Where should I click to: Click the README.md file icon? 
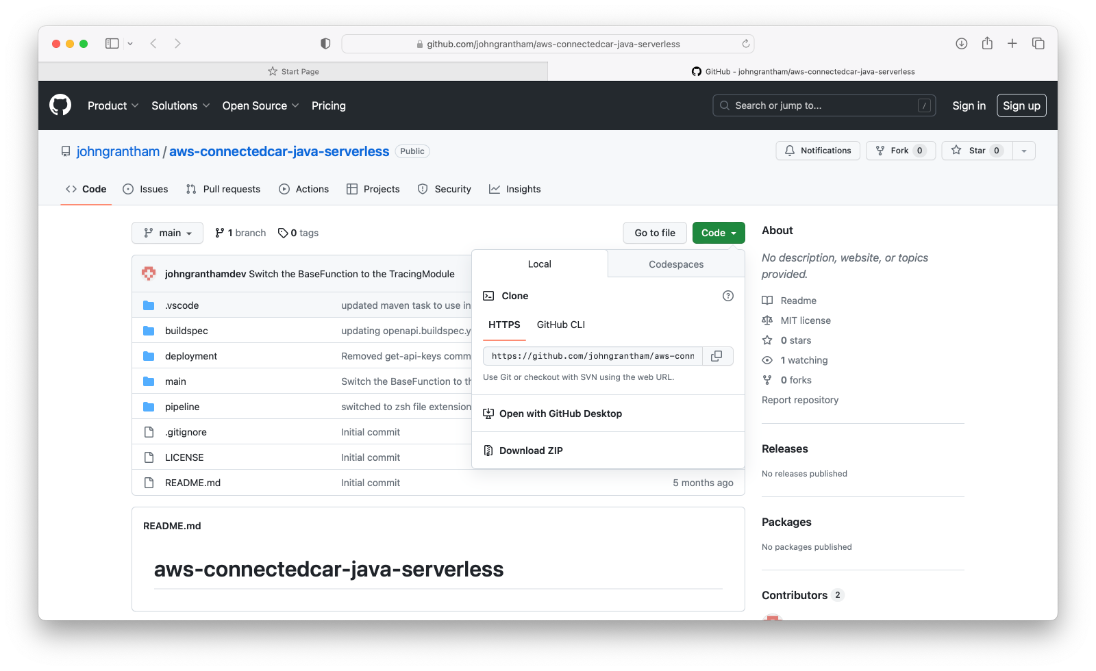point(149,483)
